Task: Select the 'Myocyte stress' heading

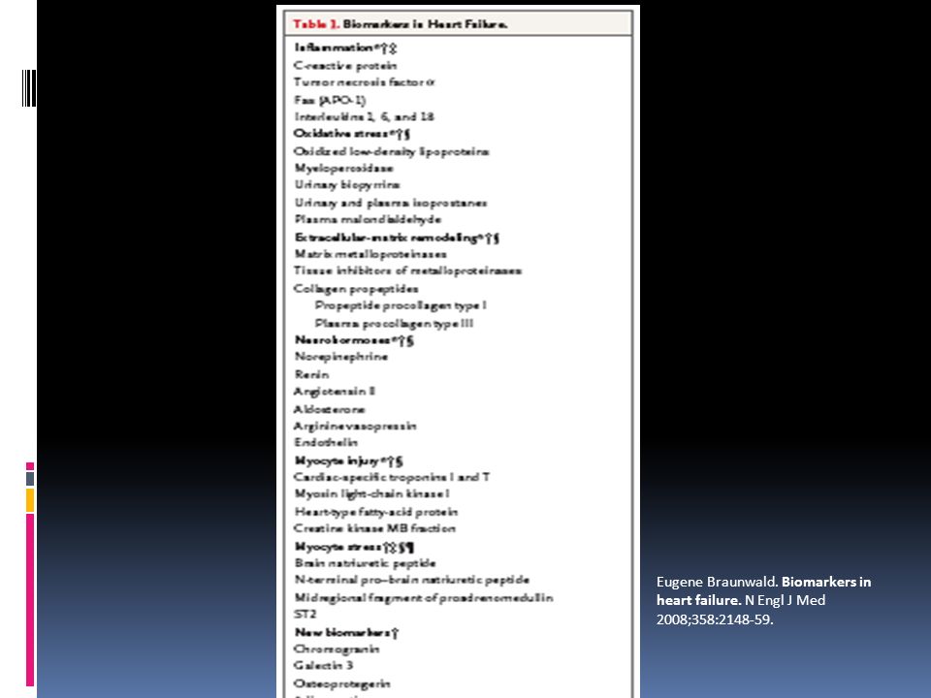Action: pyautogui.click(x=355, y=547)
